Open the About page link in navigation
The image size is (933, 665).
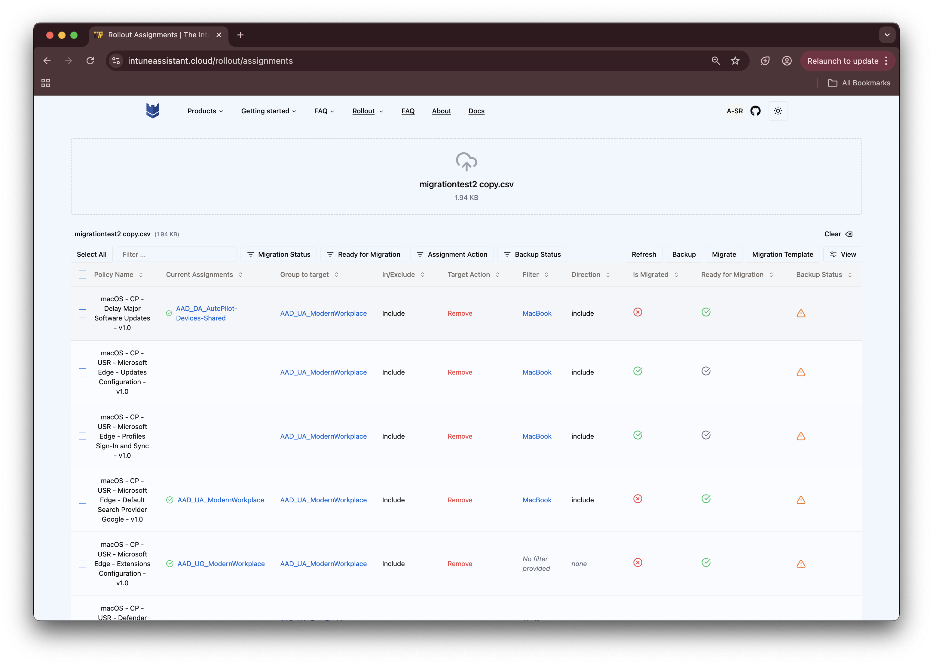pyautogui.click(x=441, y=111)
